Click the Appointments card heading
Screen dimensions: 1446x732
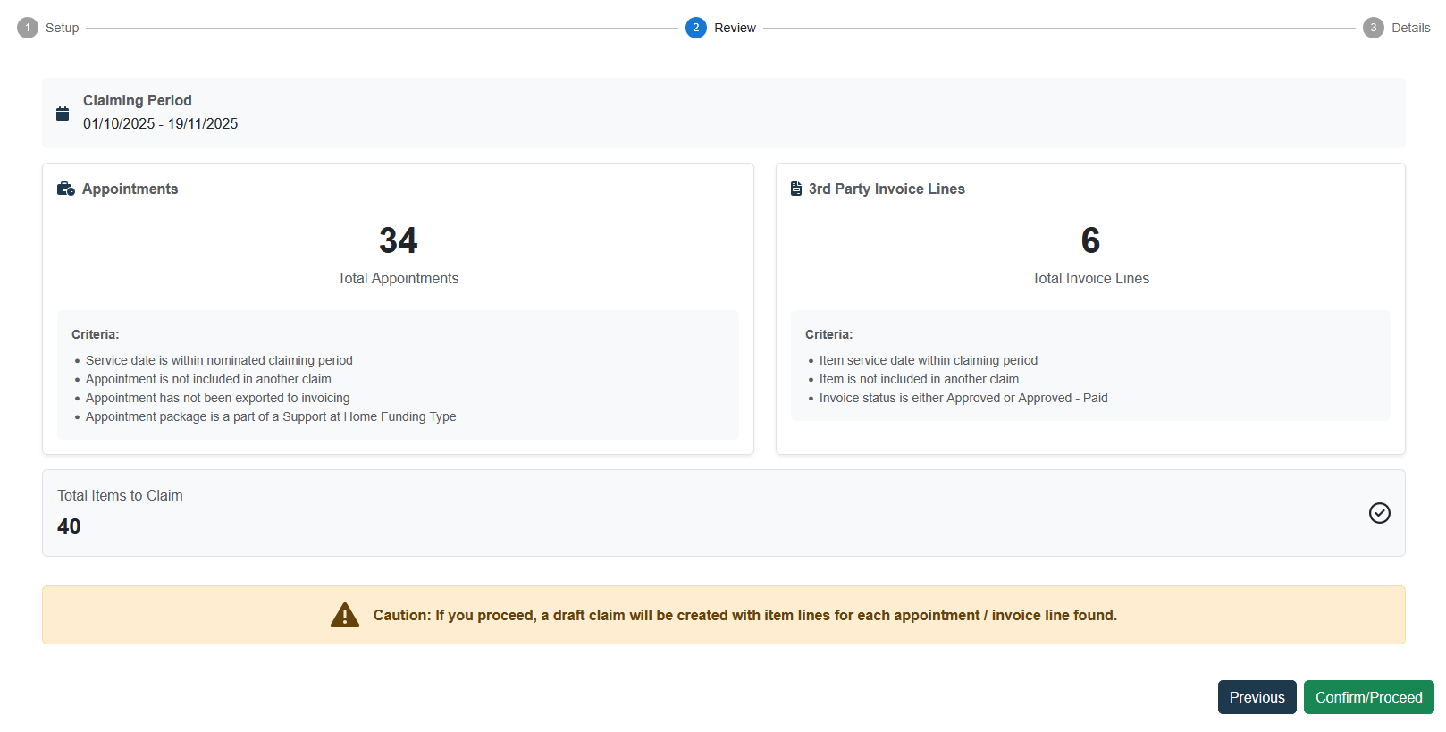click(130, 189)
